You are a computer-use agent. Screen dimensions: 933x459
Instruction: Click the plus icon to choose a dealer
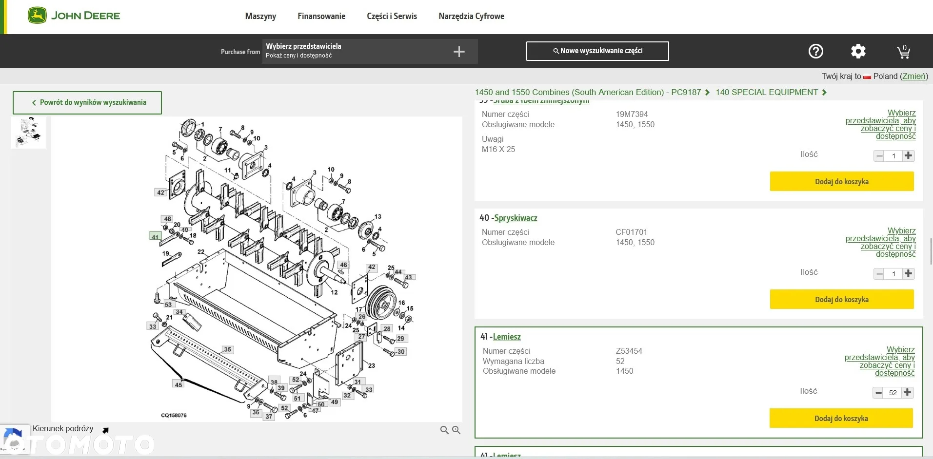click(459, 52)
